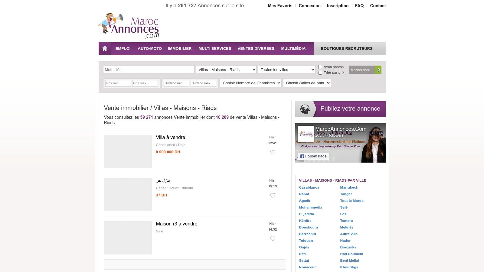Viewport: 484px width, 272px height.
Task: Filter villas by Tetouan
Action: (306, 241)
